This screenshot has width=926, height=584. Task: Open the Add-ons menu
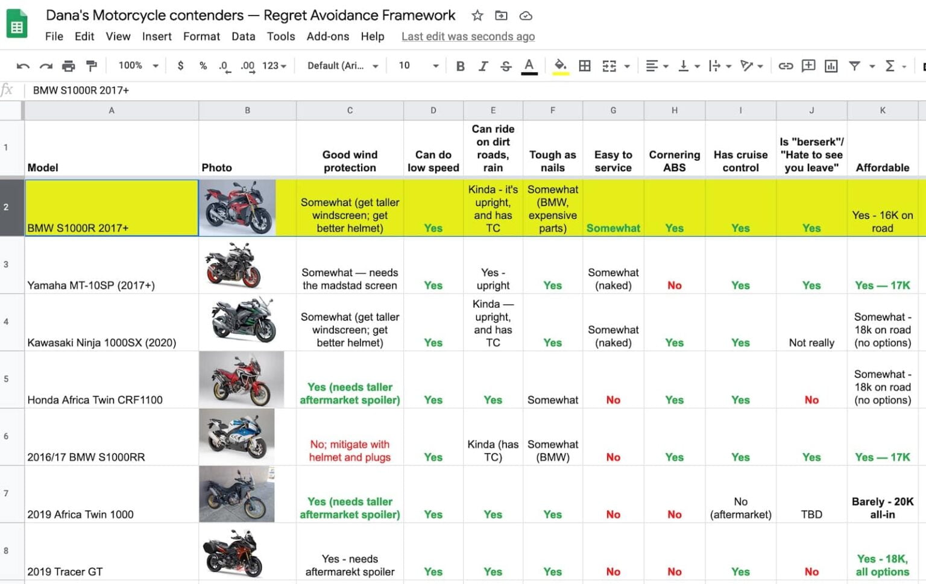327,37
